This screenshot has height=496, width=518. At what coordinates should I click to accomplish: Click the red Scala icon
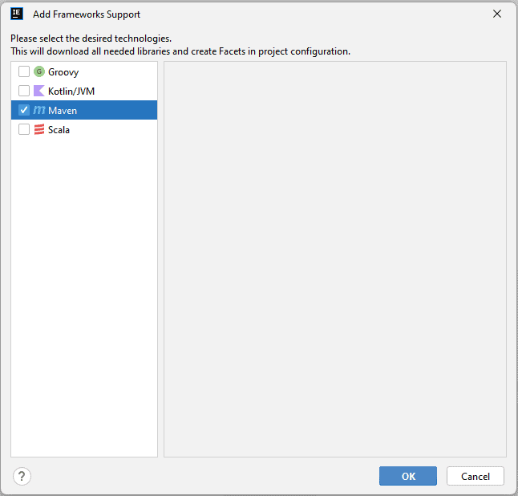pos(39,129)
